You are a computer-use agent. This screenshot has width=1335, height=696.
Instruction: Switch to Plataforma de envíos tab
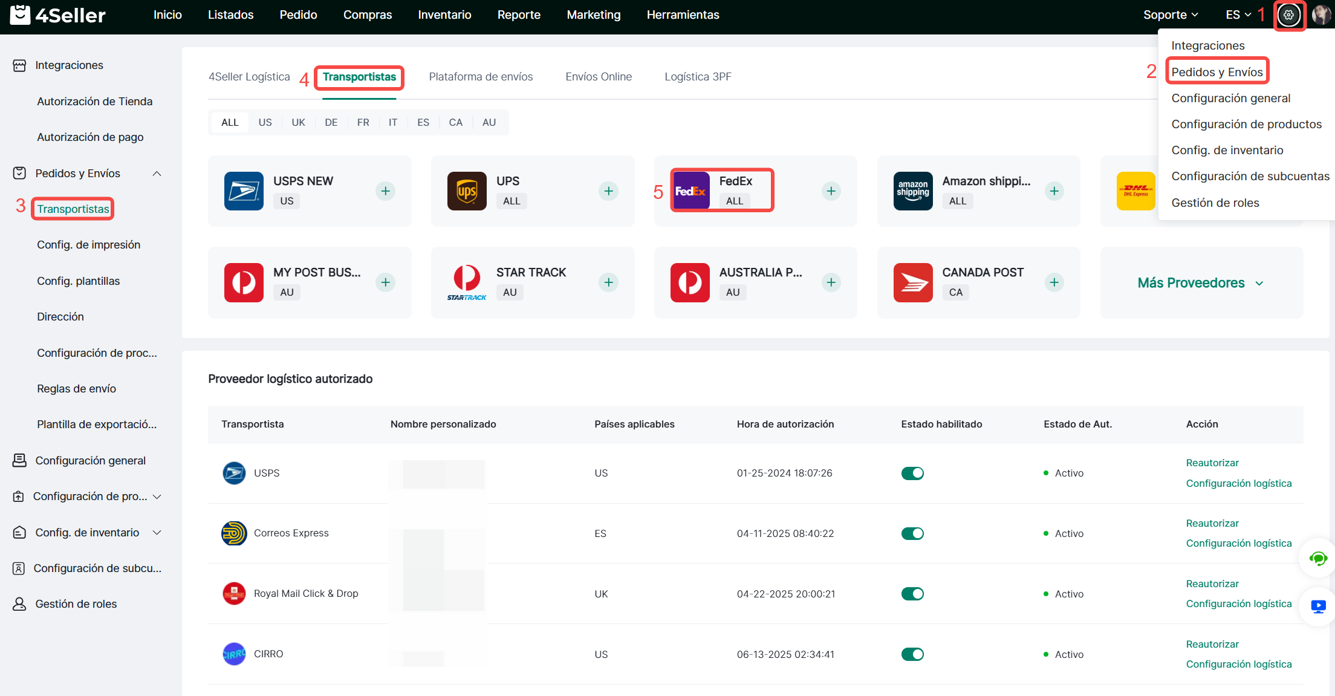point(481,77)
